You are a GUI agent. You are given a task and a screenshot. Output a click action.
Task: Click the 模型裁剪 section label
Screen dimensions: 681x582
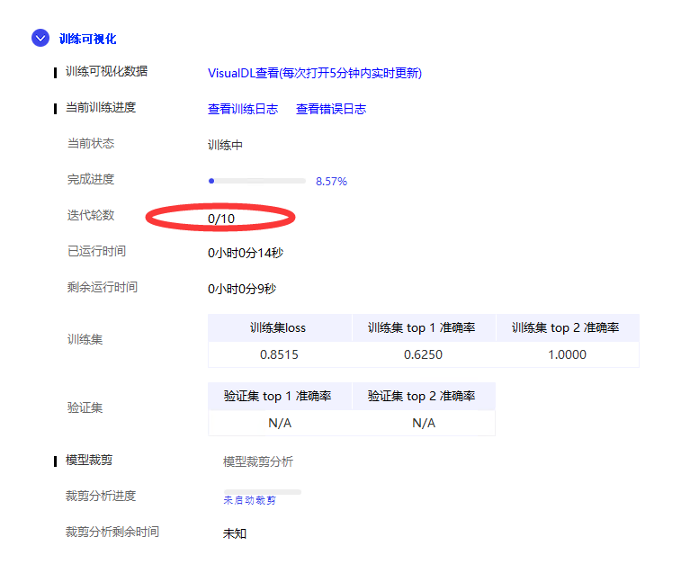point(89,460)
